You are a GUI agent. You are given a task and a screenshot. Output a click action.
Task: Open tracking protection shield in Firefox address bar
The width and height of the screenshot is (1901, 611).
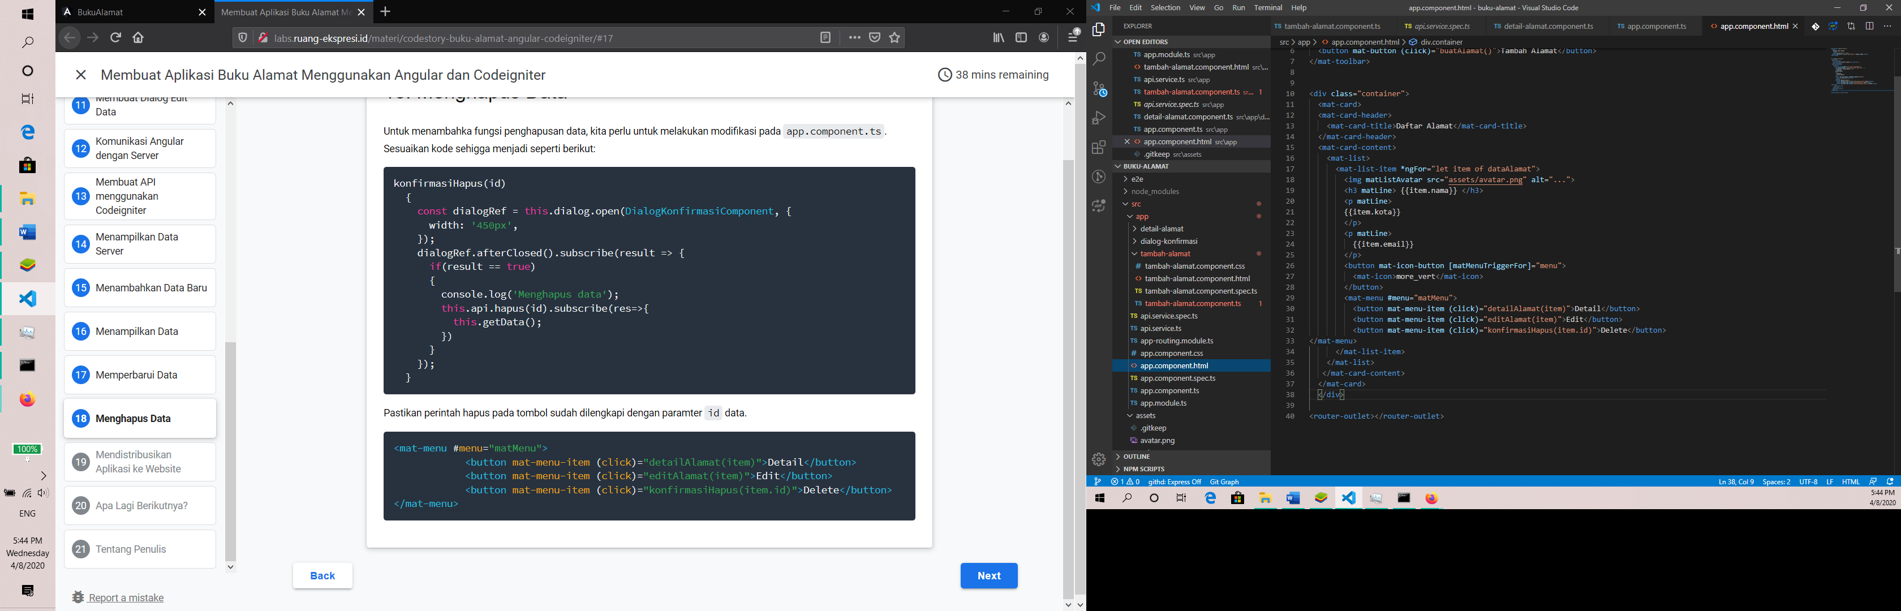(x=242, y=38)
